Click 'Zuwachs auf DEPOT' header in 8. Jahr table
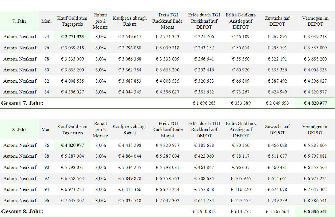 [277, 130]
